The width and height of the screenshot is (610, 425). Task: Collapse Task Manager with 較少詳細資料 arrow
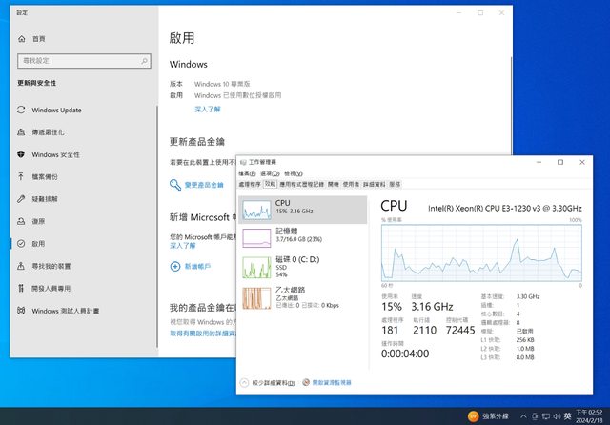click(244, 383)
